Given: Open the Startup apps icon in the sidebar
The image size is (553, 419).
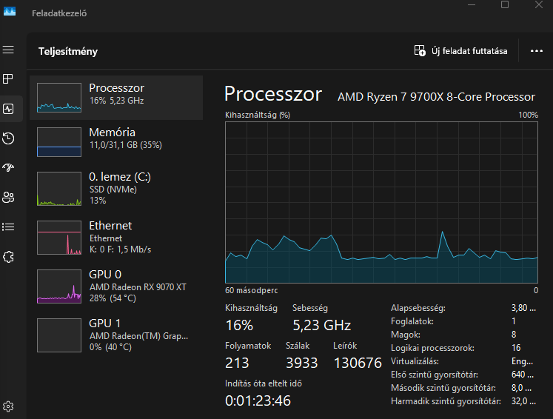Looking at the screenshot, I should pyautogui.click(x=8, y=167).
